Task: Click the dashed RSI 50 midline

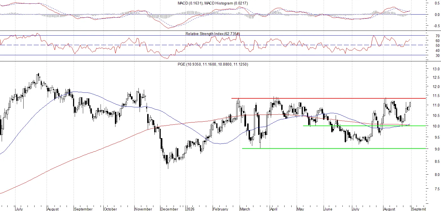Action: [213, 45]
